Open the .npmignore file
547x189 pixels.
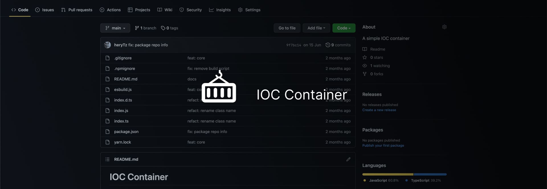124,68
